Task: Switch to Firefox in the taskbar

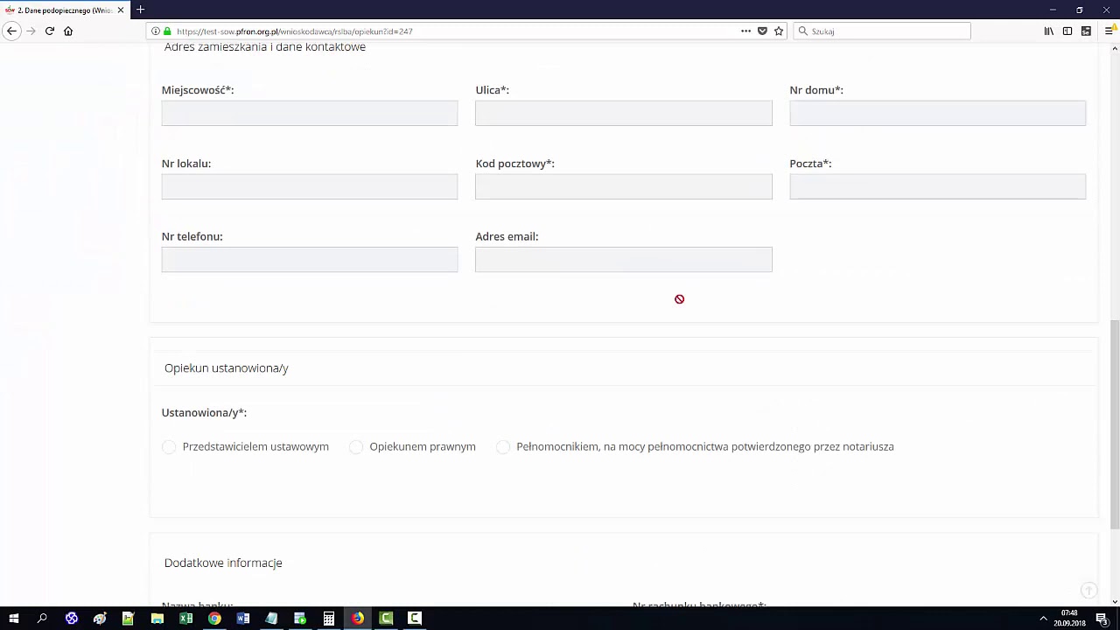Action: (x=358, y=619)
